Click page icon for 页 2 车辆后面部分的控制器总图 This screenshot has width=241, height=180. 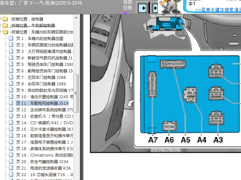(x=11, y=45)
